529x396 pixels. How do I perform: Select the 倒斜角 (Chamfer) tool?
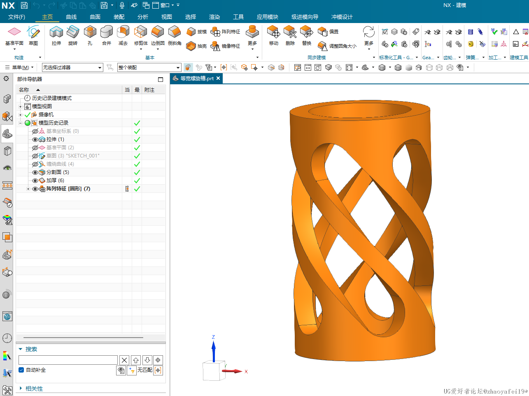[x=175, y=35]
